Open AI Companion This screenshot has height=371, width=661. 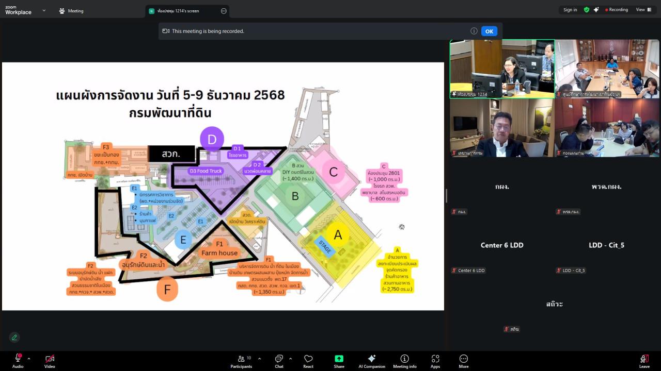coord(371,361)
